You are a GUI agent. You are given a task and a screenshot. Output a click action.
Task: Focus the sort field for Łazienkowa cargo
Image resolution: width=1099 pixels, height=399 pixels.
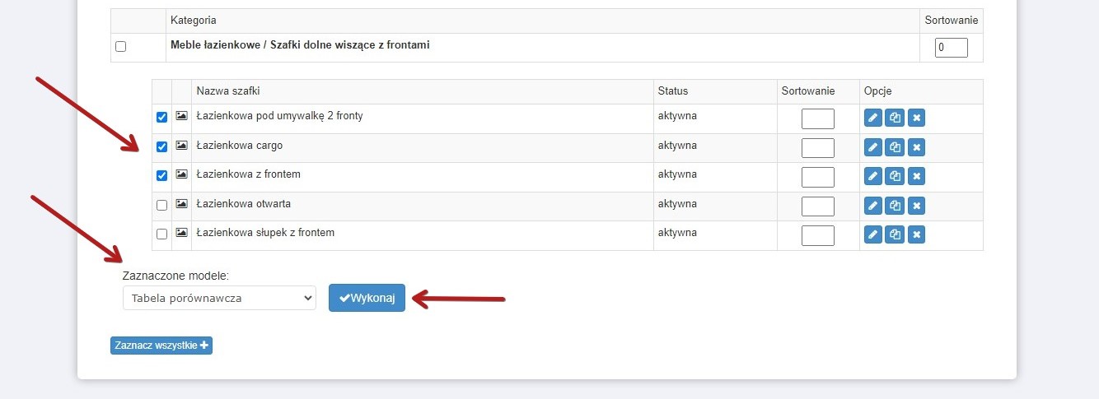coord(817,148)
